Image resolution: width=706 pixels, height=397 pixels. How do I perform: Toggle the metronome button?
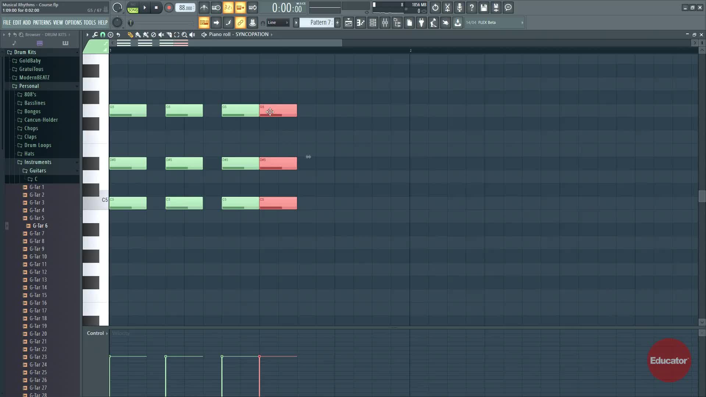tap(204, 8)
